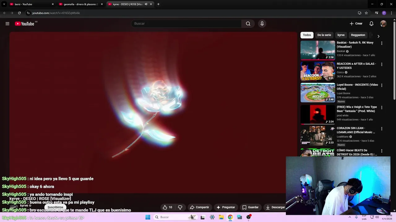
Task: Close the geomafia tab
Action: [x=102, y=4]
